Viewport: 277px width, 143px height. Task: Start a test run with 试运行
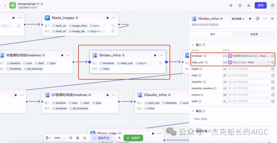133,138
